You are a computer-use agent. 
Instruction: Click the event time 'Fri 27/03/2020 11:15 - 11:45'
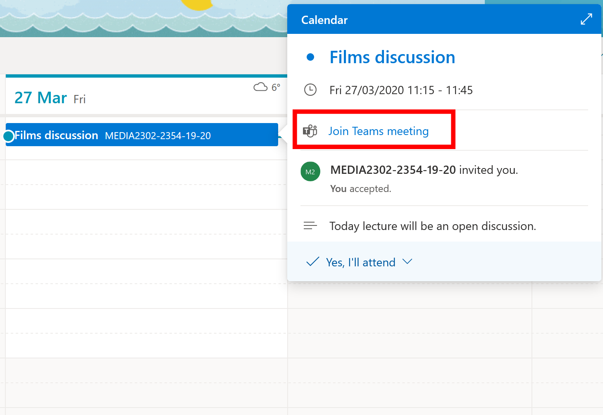[401, 90]
